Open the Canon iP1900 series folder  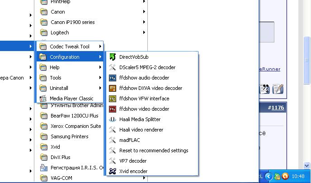point(72,22)
